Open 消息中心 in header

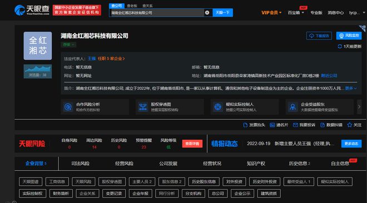[335, 13]
